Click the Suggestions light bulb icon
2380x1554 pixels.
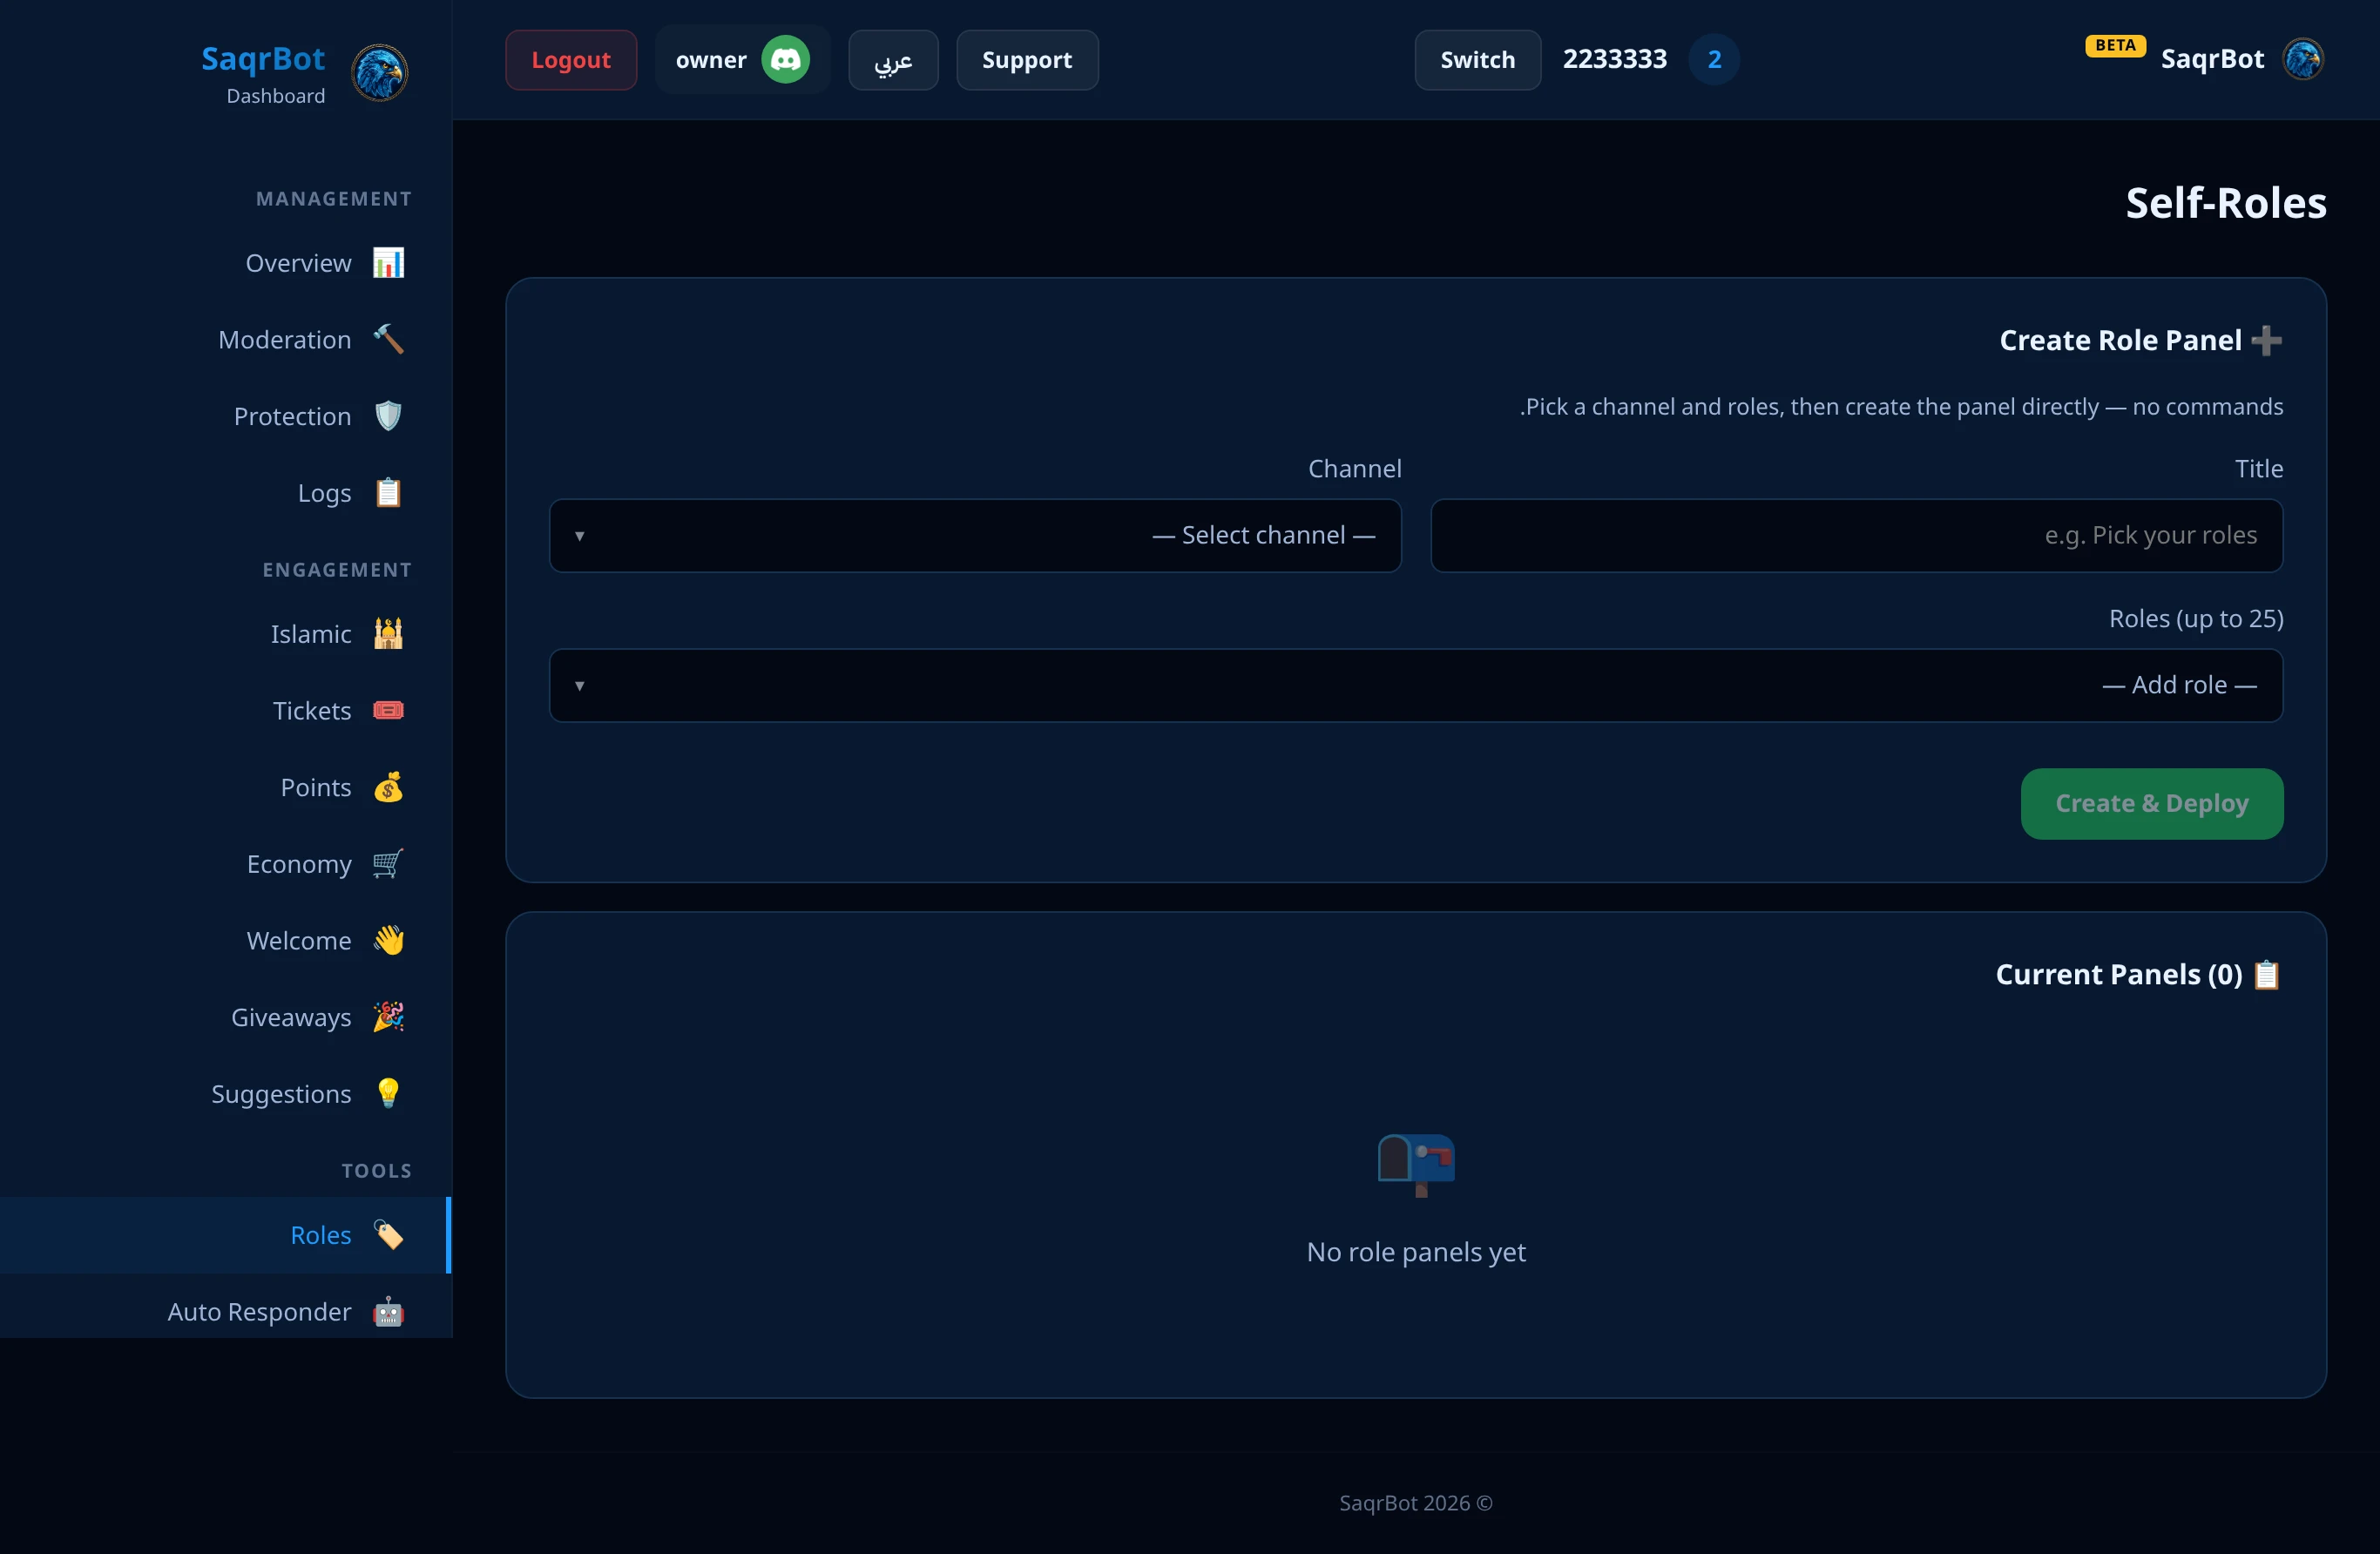tap(388, 1094)
